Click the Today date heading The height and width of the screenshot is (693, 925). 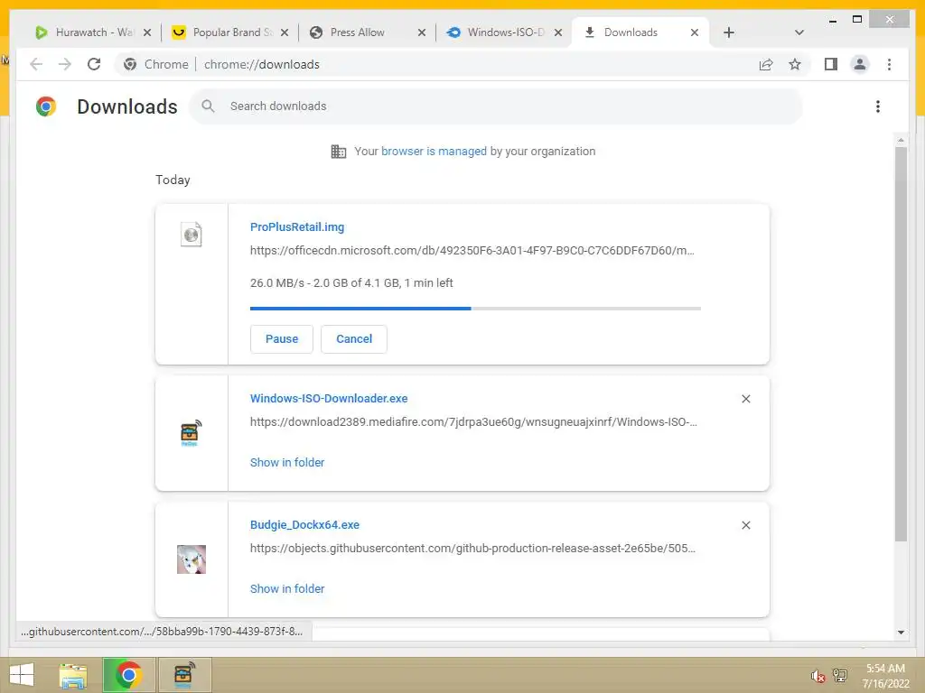tap(173, 180)
